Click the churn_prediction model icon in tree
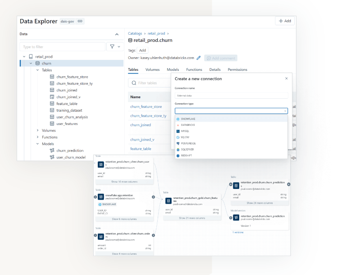 click(x=52, y=151)
